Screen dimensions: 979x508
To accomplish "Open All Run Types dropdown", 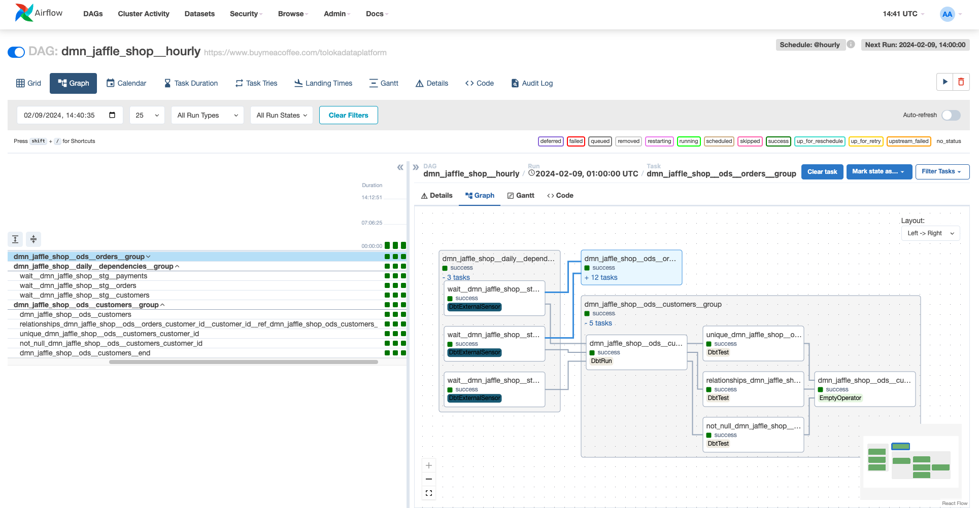I will [208, 115].
